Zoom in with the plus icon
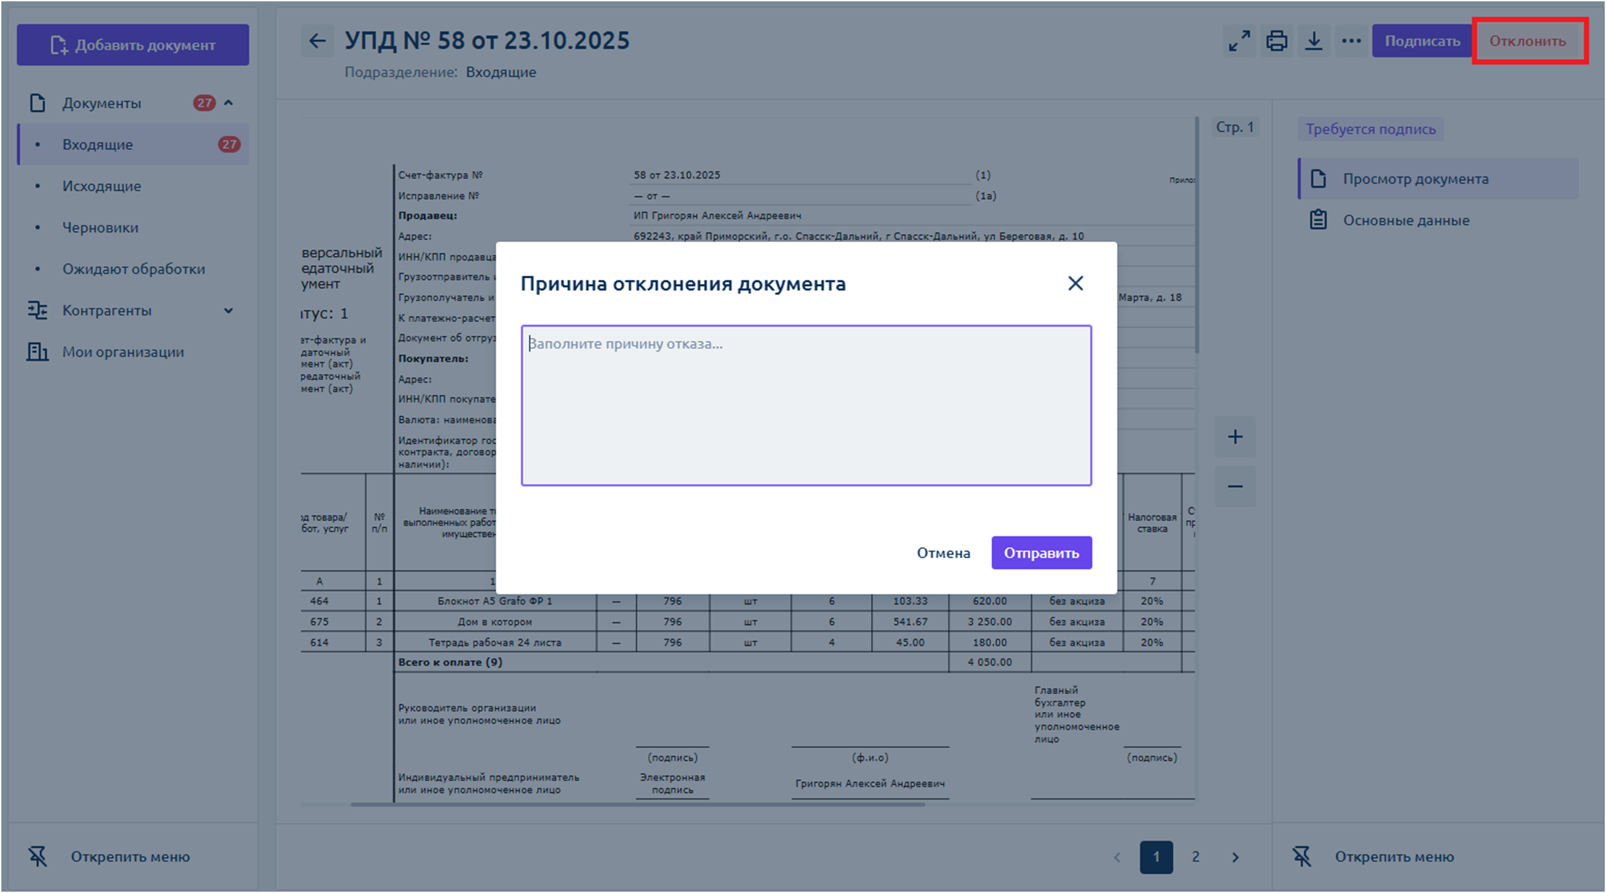 (1235, 437)
